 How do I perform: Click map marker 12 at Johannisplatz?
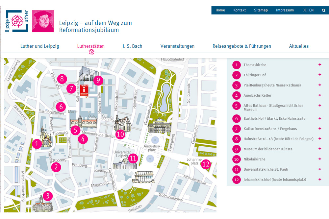206,164
